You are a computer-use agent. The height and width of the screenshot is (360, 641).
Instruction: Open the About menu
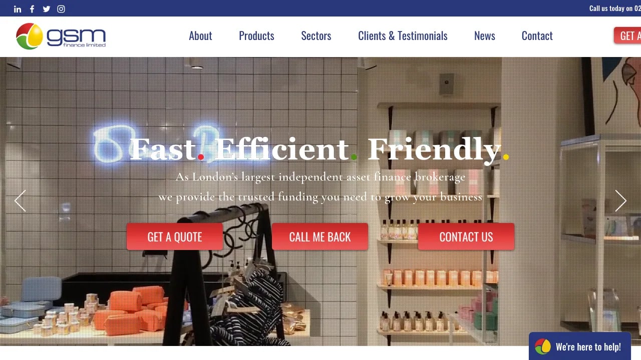coord(200,36)
